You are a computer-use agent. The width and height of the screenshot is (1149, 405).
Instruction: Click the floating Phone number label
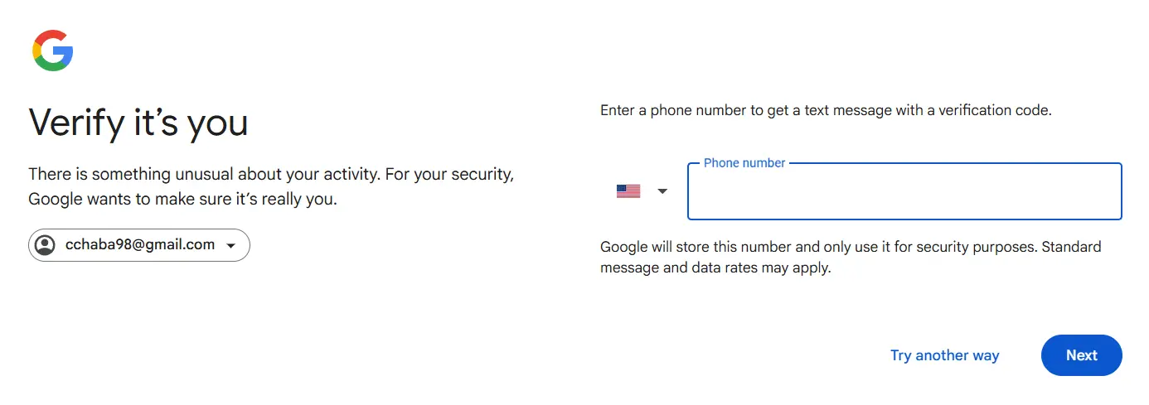click(x=744, y=163)
